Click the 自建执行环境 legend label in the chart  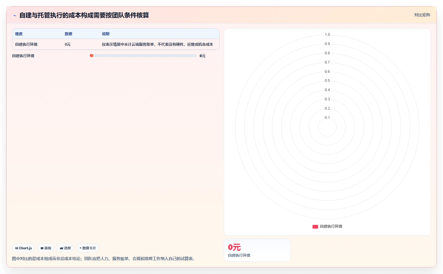point(331,226)
